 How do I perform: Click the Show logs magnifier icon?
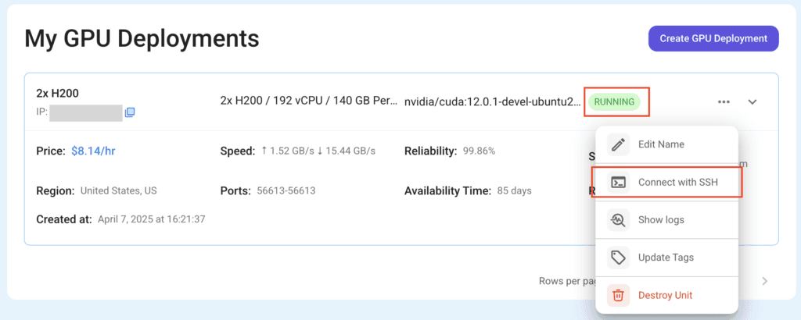point(619,220)
